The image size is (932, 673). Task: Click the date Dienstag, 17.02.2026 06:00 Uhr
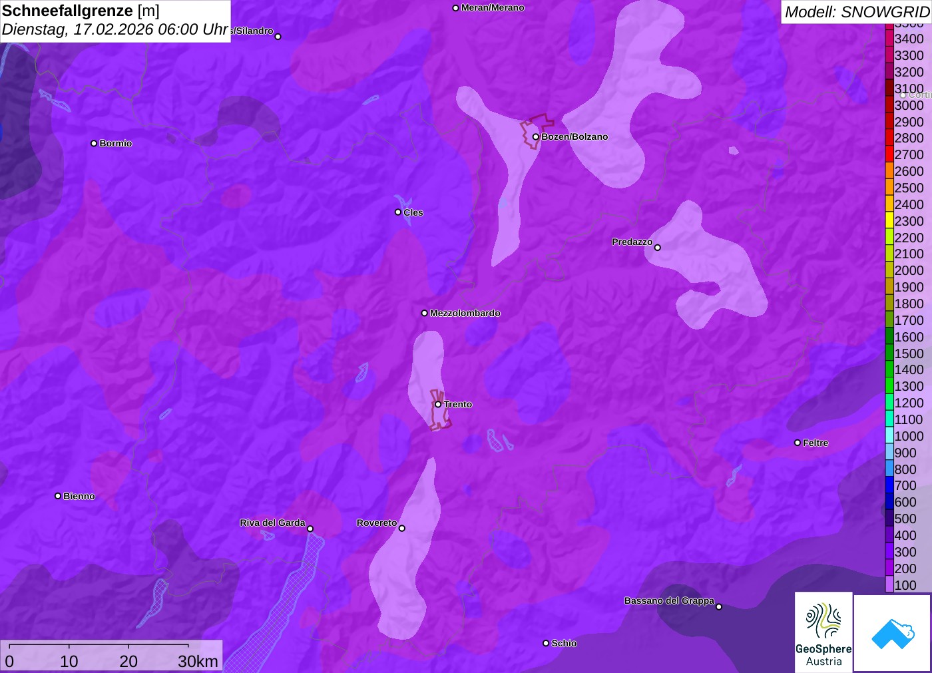(115, 30)
